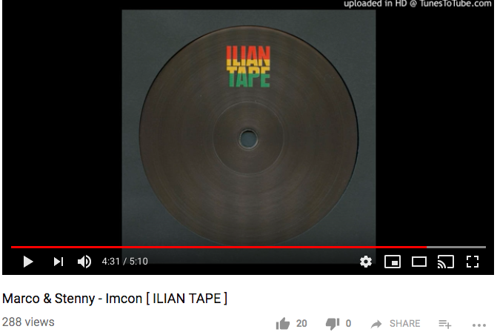Enter full screen mode
This screenshot has height=332, width=497.
tap(473, 262)
